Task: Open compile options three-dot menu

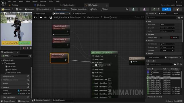Action: pos(12,9)
